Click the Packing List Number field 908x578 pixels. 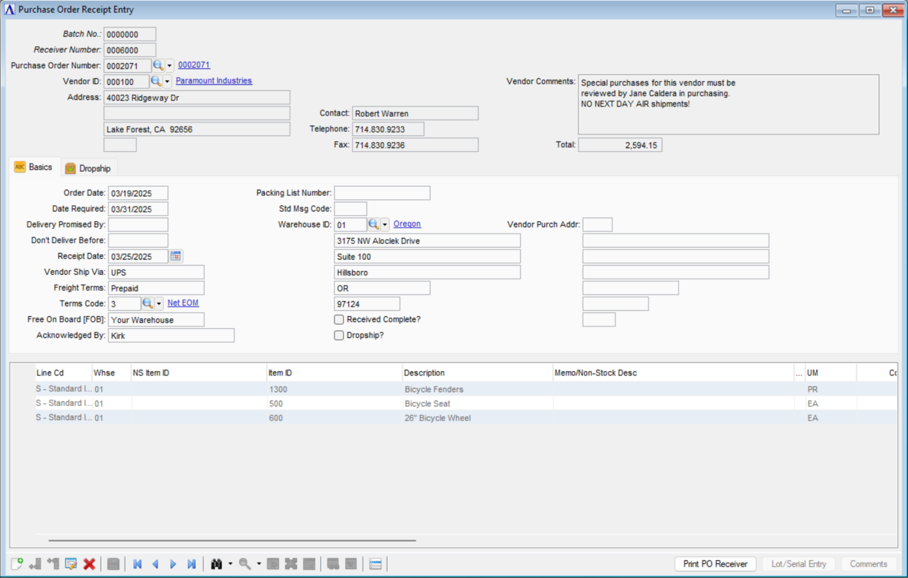click(x=382, y=193)
